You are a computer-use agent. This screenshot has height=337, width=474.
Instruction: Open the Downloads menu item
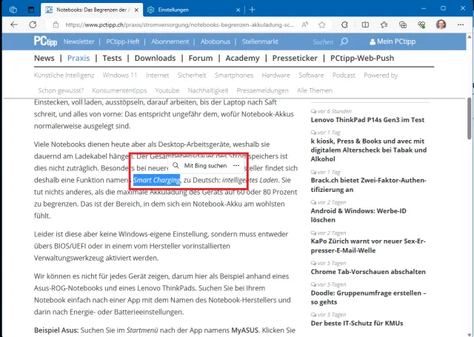coord(155,58)
